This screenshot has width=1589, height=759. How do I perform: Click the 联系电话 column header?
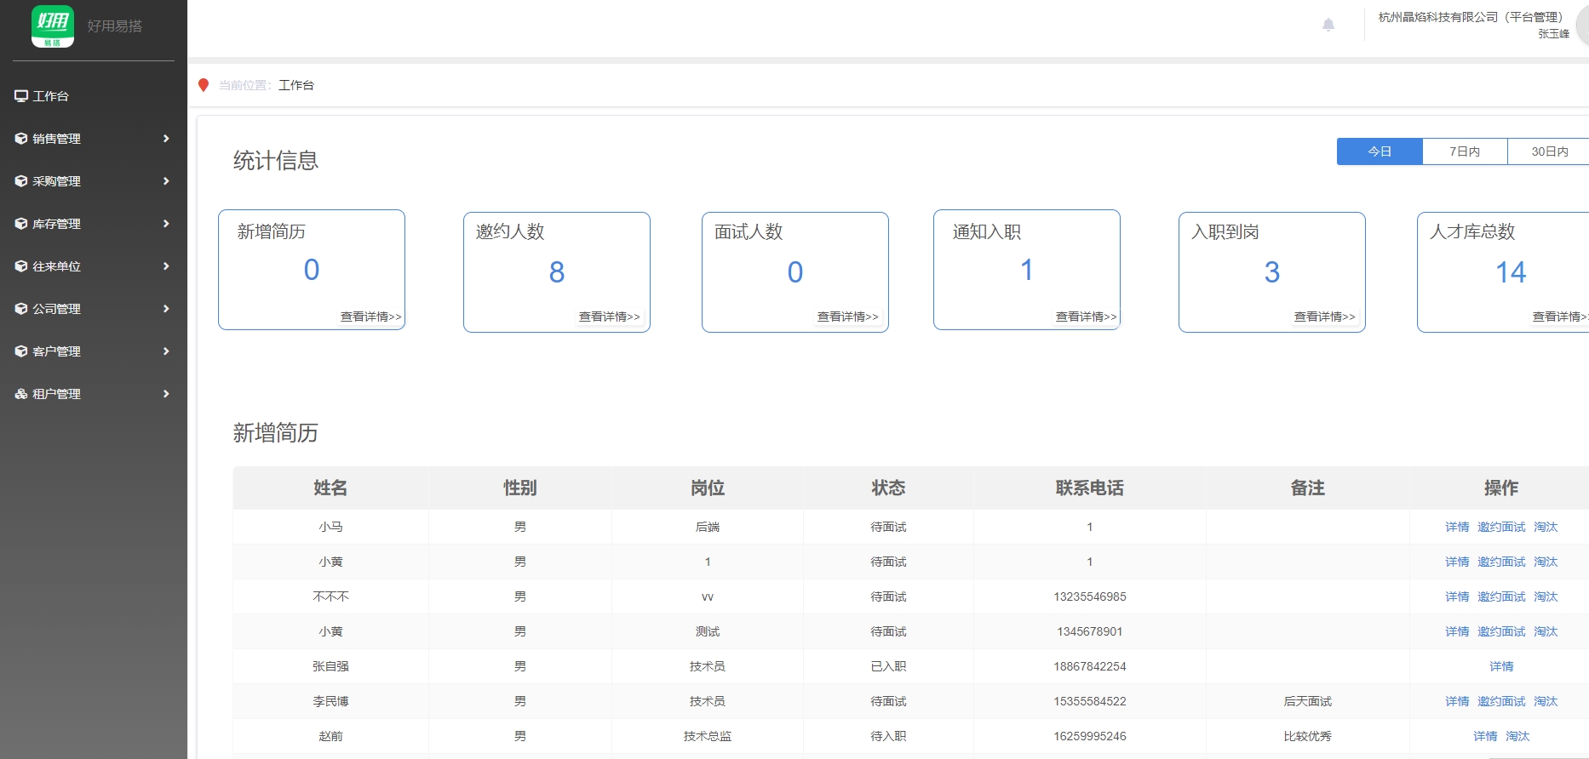tap(1090, 488)
